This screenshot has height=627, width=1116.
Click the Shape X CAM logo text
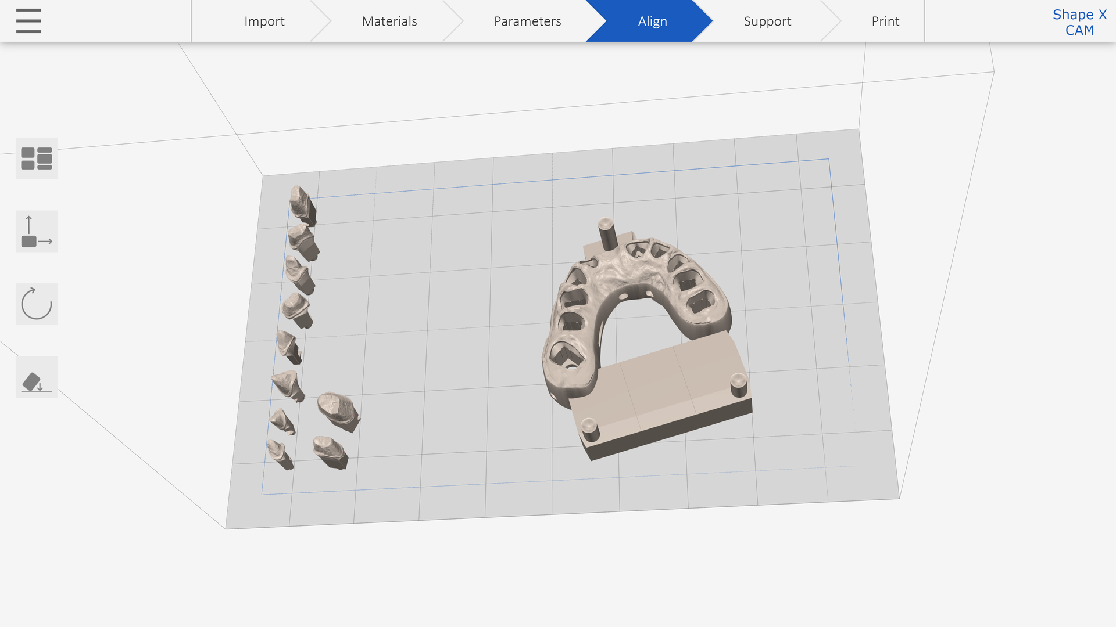1079,22
